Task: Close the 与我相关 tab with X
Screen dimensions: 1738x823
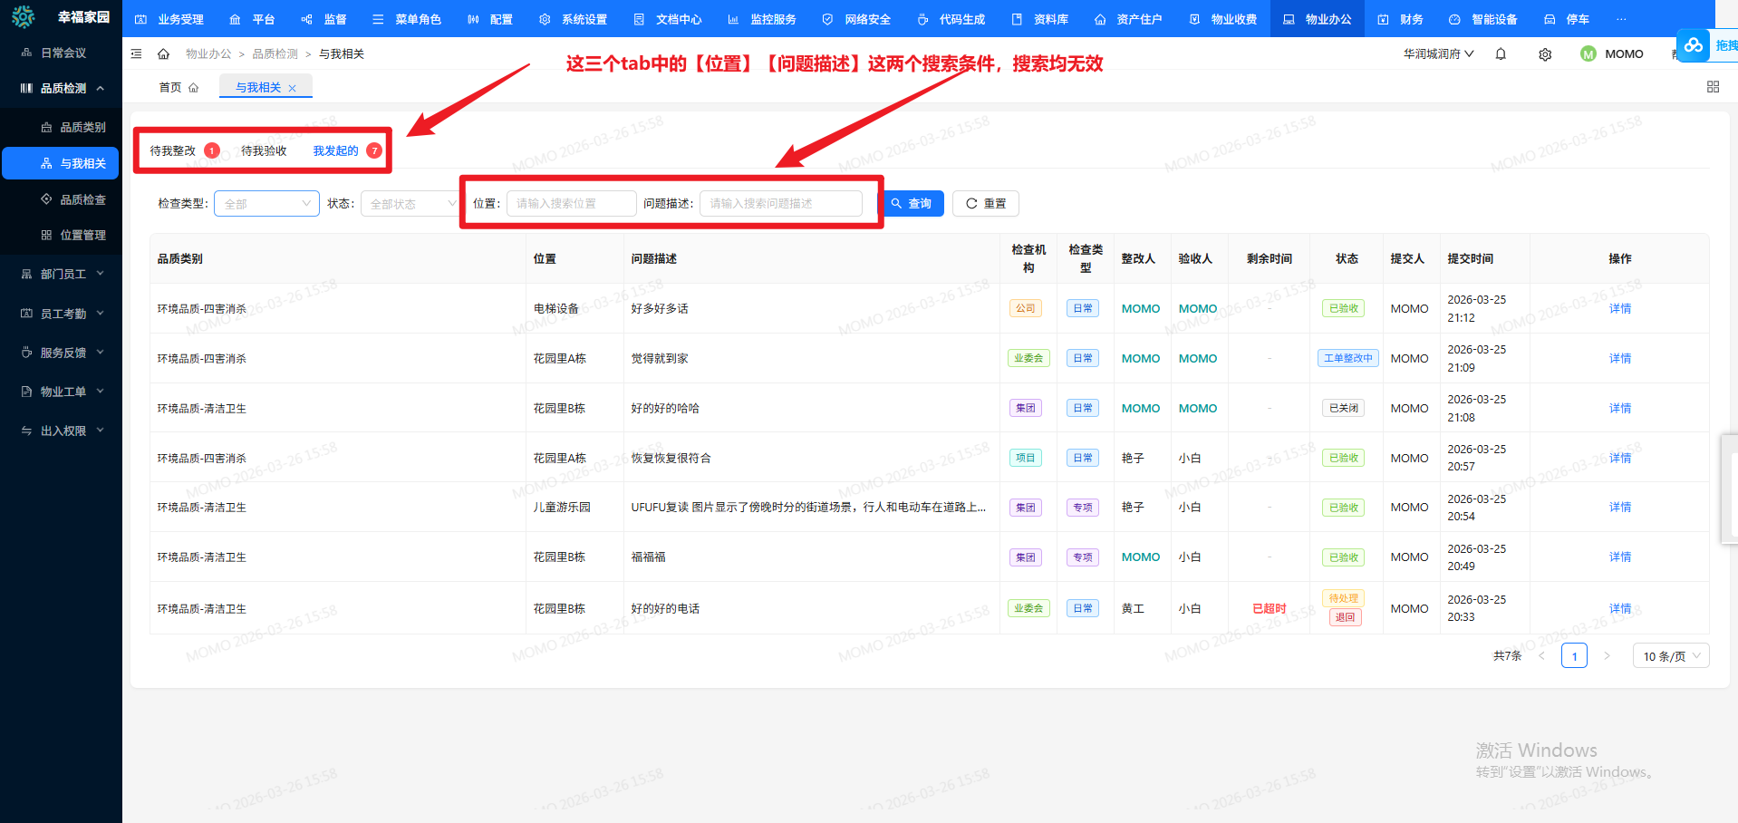Action: [x=292, y=89]
